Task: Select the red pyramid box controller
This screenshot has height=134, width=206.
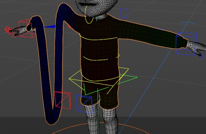Action: point(63,100)
